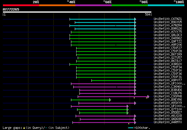This screenshot has width=187, height=130.
Task: Open the UniRef100_A7XY75 hit label
Action: [x=168, y=32]
